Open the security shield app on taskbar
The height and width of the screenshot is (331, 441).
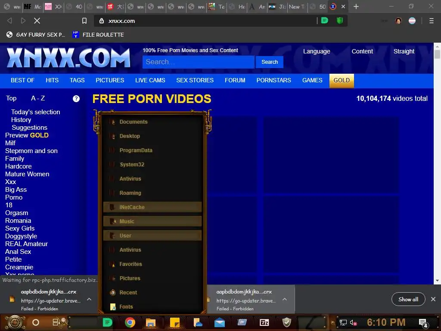(x=286, y=322)
